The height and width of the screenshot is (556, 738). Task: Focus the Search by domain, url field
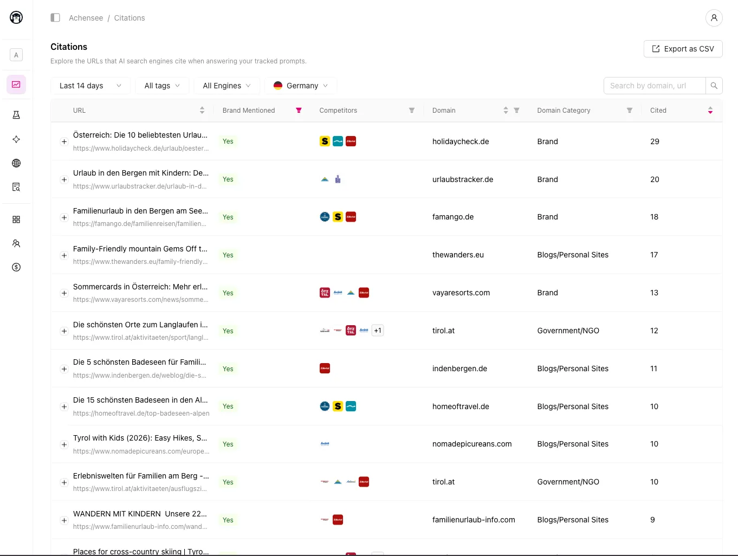point(654,86)
